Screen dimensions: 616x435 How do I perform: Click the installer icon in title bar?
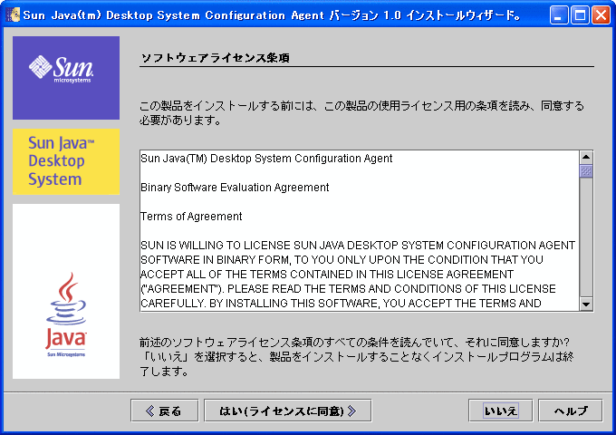pos(13,15)
